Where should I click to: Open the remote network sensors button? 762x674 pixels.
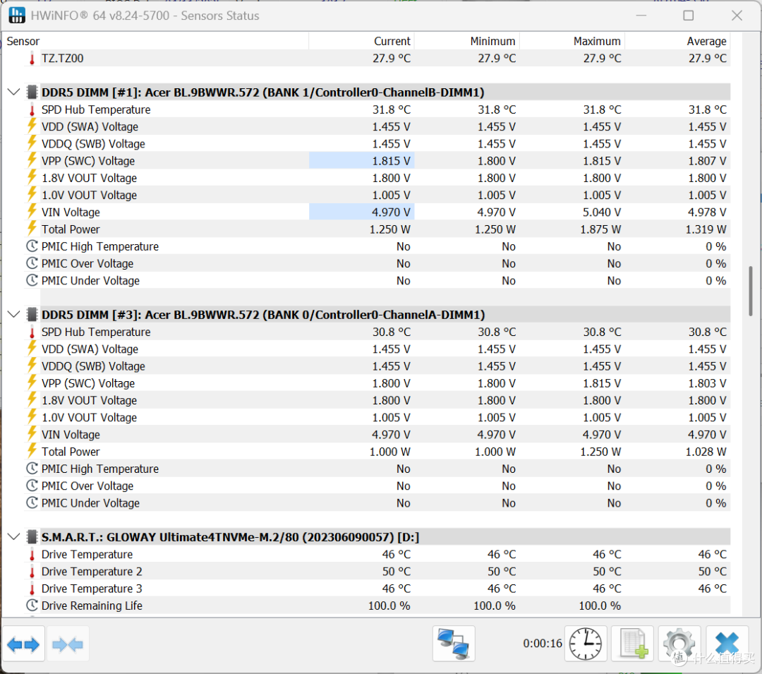454,644
